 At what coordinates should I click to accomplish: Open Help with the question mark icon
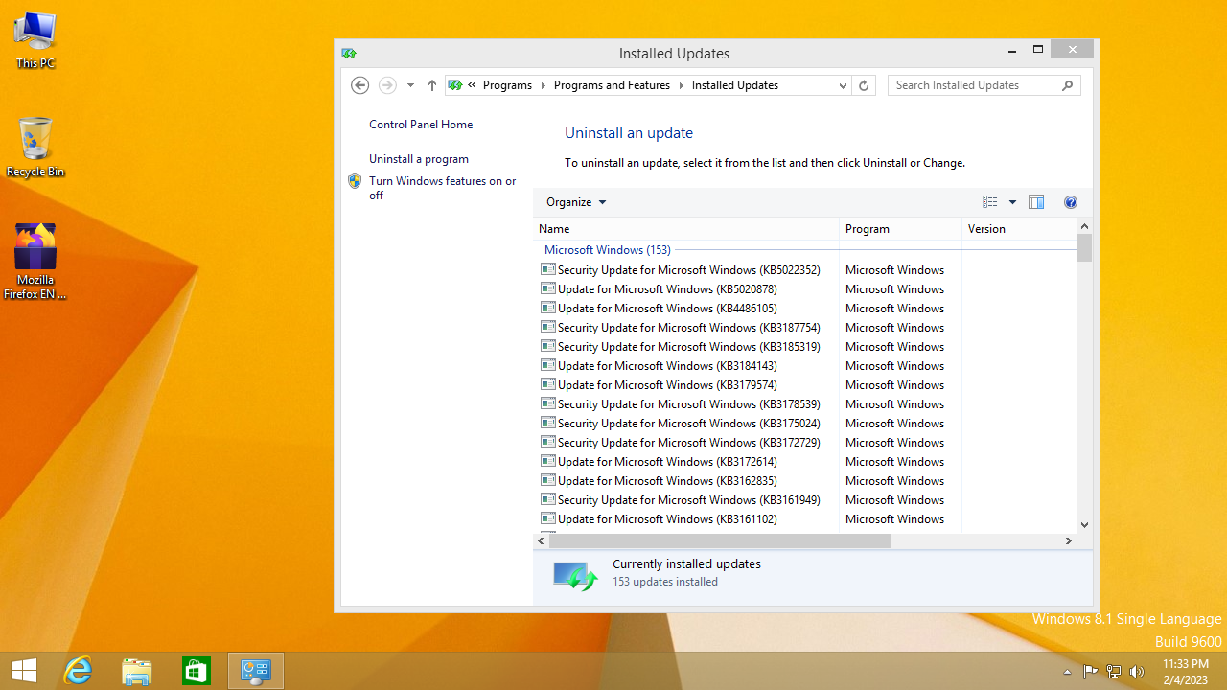coord(1071,202)
